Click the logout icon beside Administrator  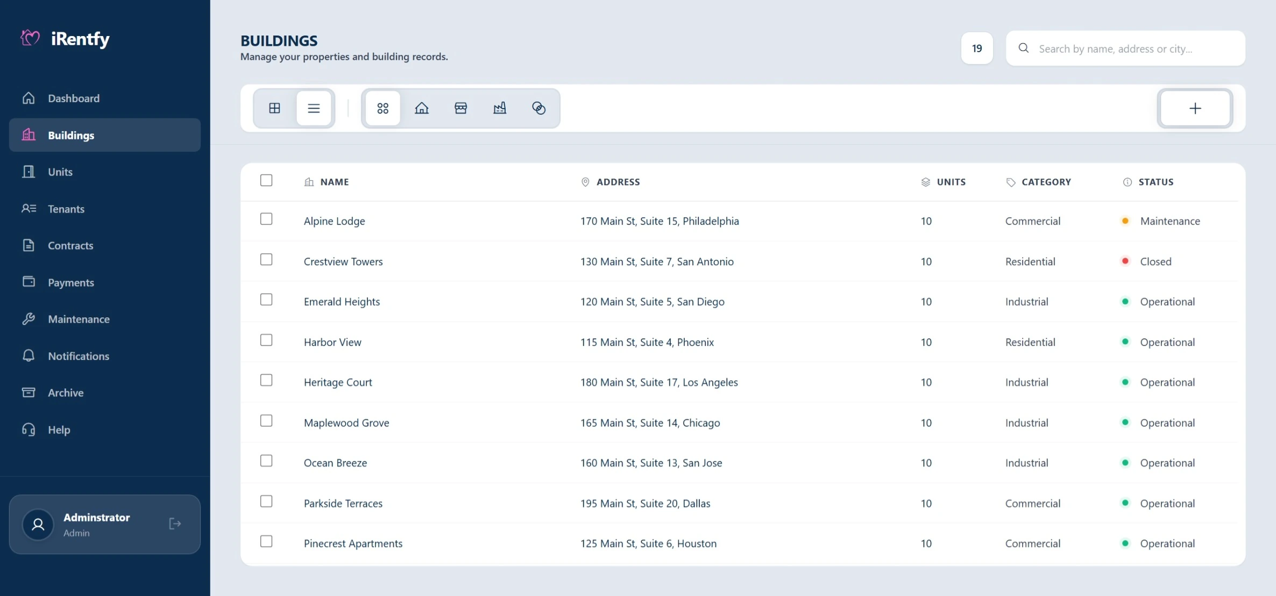(x=175, y=524)
